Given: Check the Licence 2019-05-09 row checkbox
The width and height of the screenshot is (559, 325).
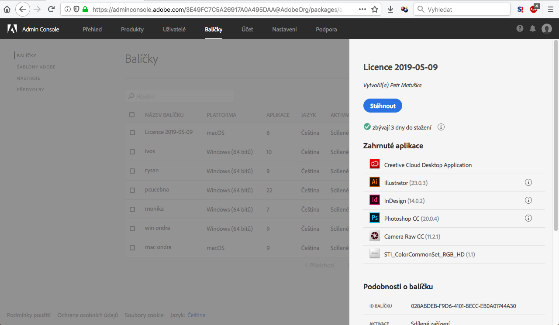Looking at the screenshot, I should pyautogui.click(x=132, y=133).
